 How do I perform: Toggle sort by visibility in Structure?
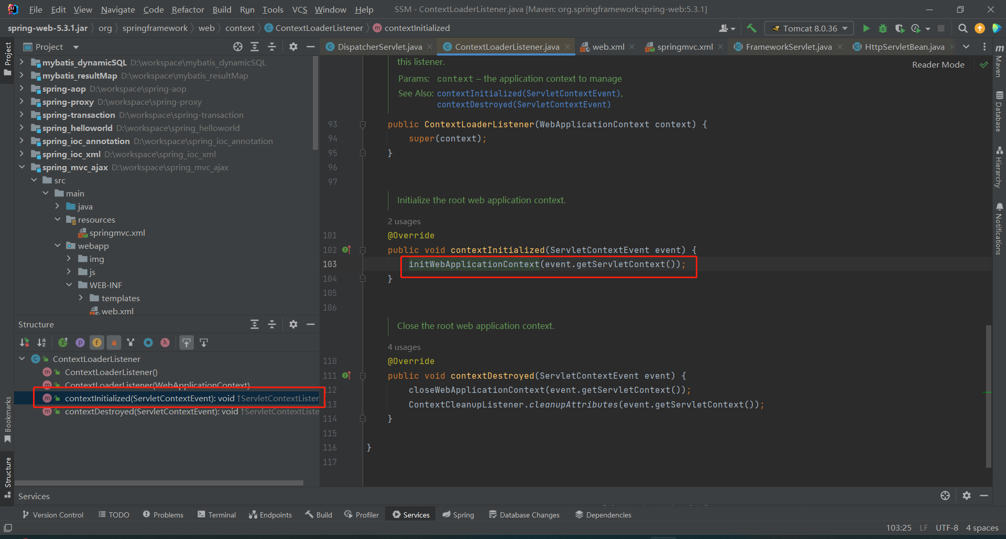pyautogui.click(x=25, y=343)
